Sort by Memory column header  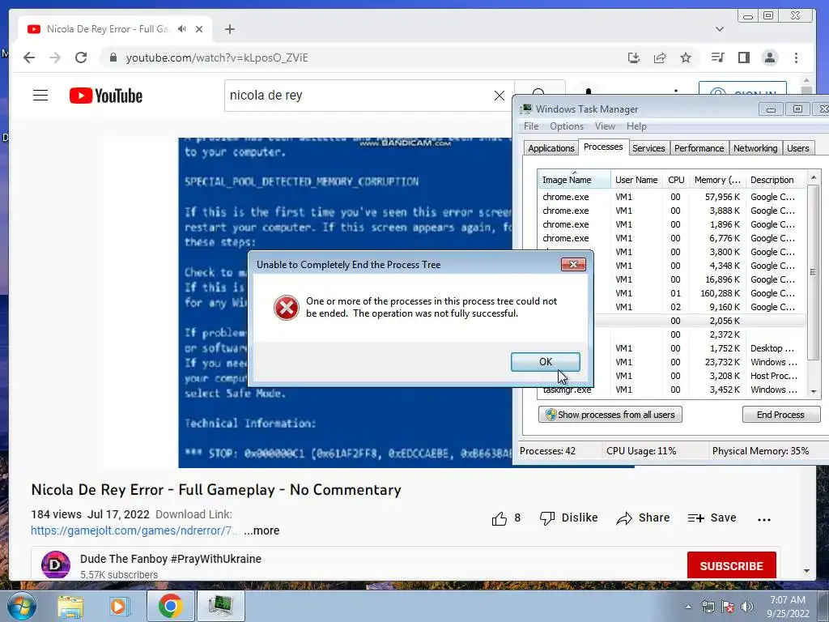(717, 180)
